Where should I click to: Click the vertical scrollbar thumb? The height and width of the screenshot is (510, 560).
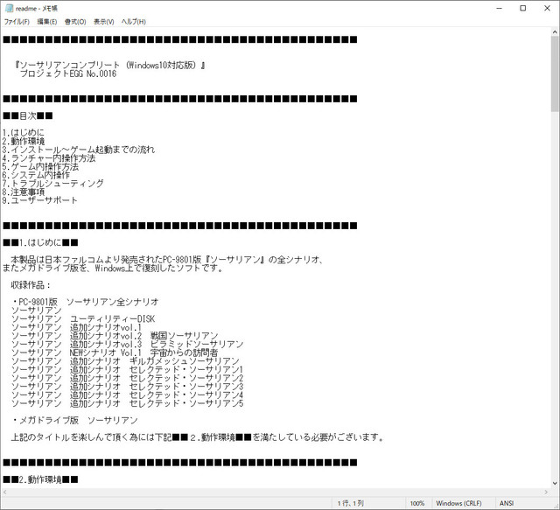(555, 74)
